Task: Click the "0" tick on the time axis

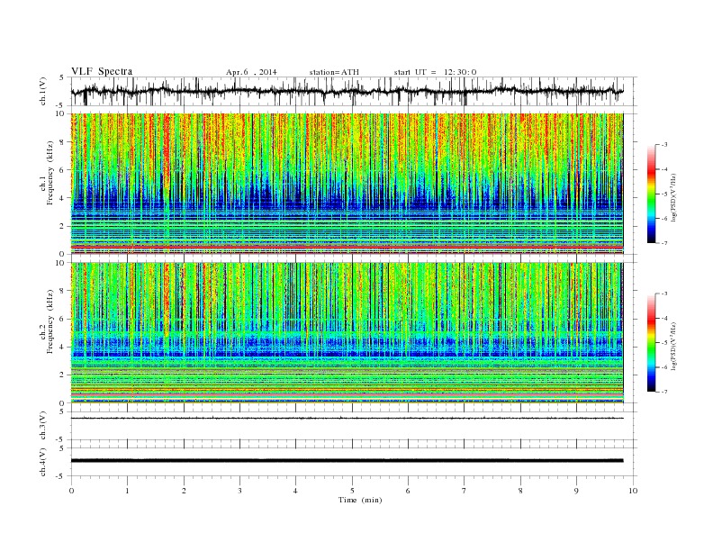Action: (71, 491)
